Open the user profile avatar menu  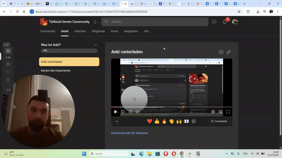(x=235, y=22)
